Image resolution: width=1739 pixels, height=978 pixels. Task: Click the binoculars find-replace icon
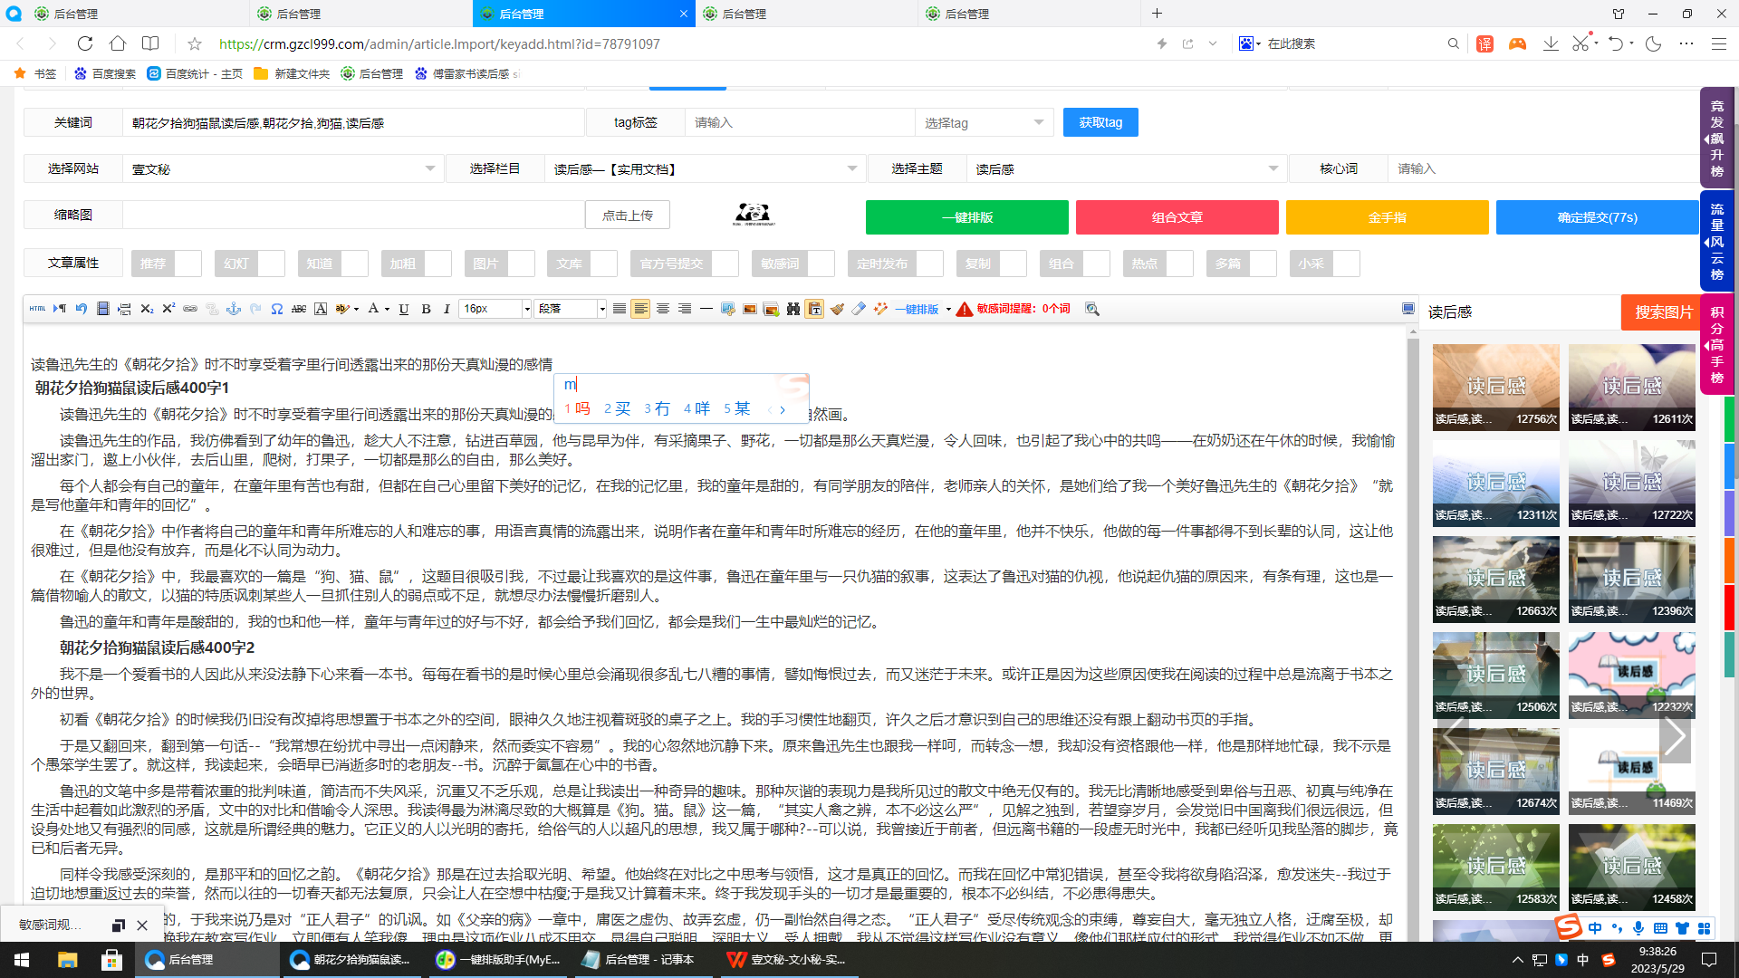[x=793, y=309]
